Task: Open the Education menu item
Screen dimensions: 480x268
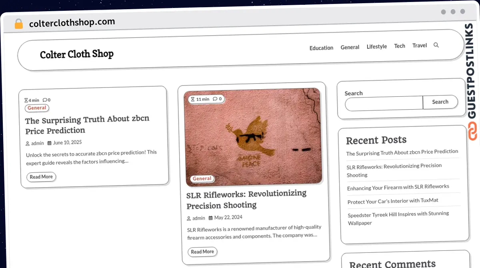Action: [x=321, y=48]
